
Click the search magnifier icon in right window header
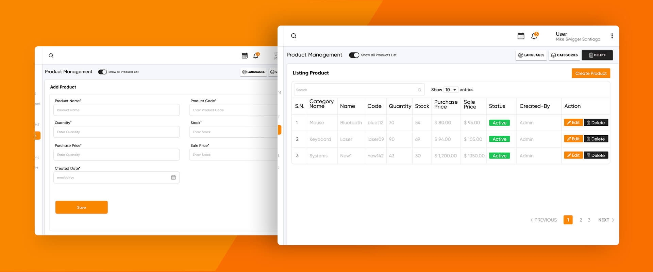coord(294,36)
